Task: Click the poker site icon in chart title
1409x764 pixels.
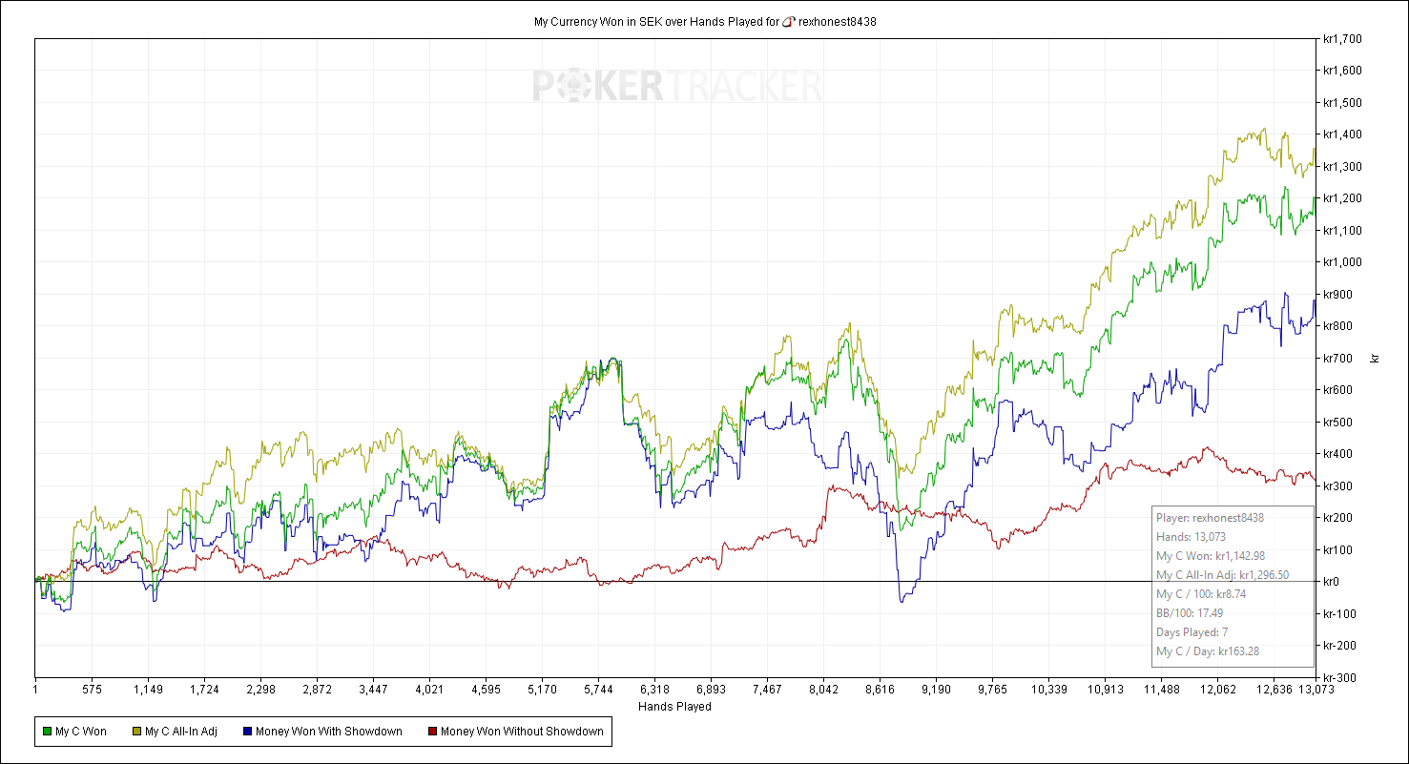Action: [x=788, y=22]
